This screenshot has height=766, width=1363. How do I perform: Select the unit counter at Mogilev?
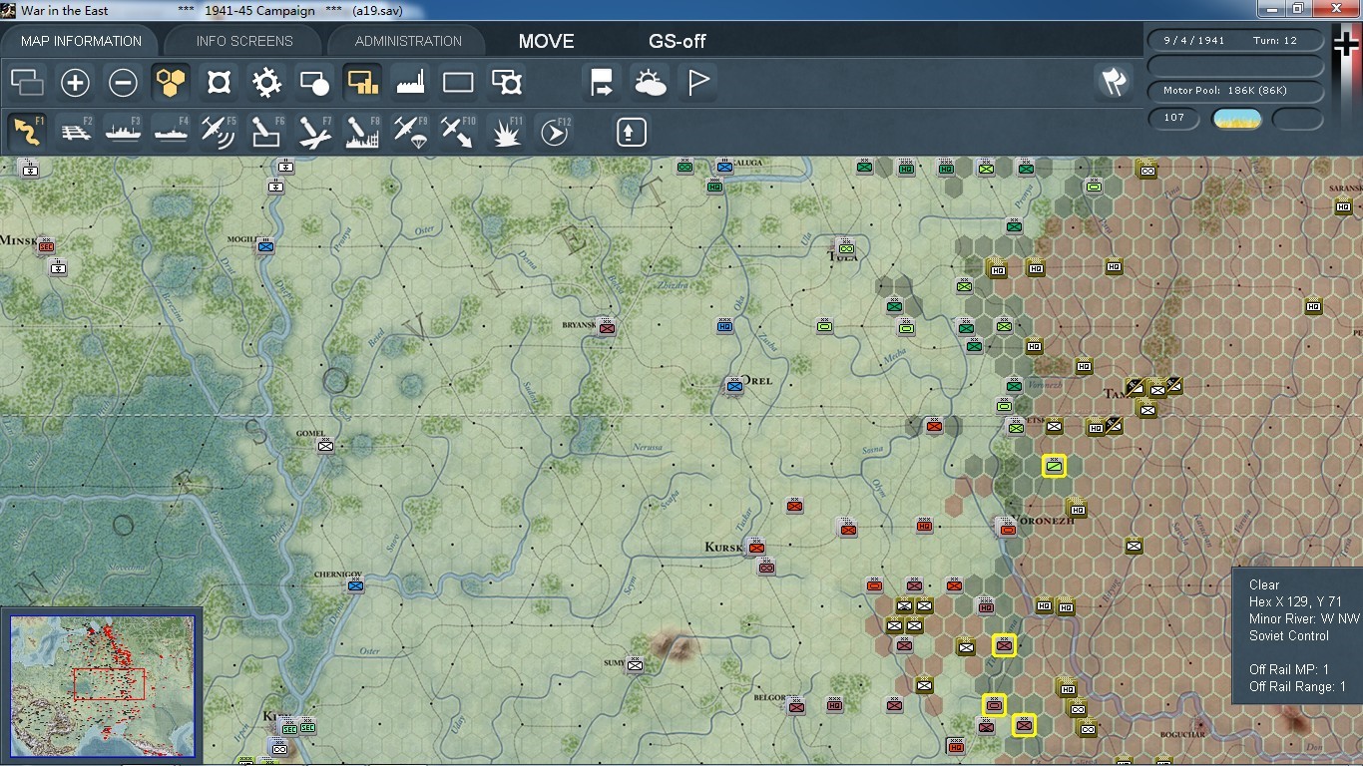point(265,246)
